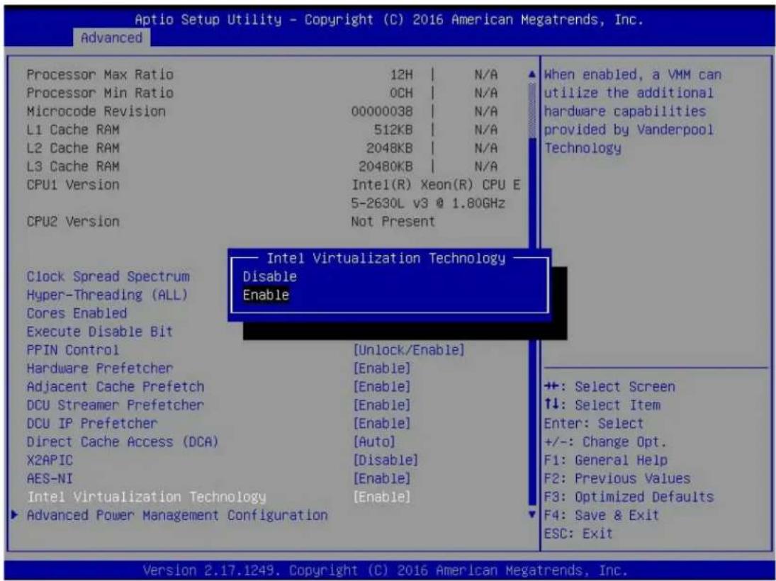
Task: Select Hardware Prefetcher setting
Action: 100,368
